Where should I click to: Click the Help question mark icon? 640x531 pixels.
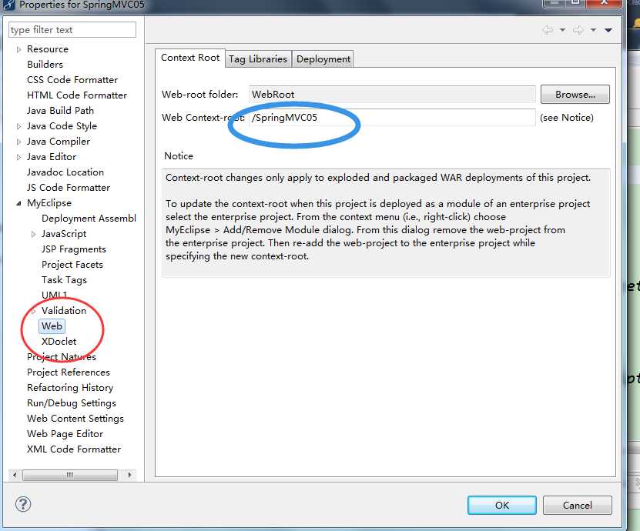pos(23,504)
